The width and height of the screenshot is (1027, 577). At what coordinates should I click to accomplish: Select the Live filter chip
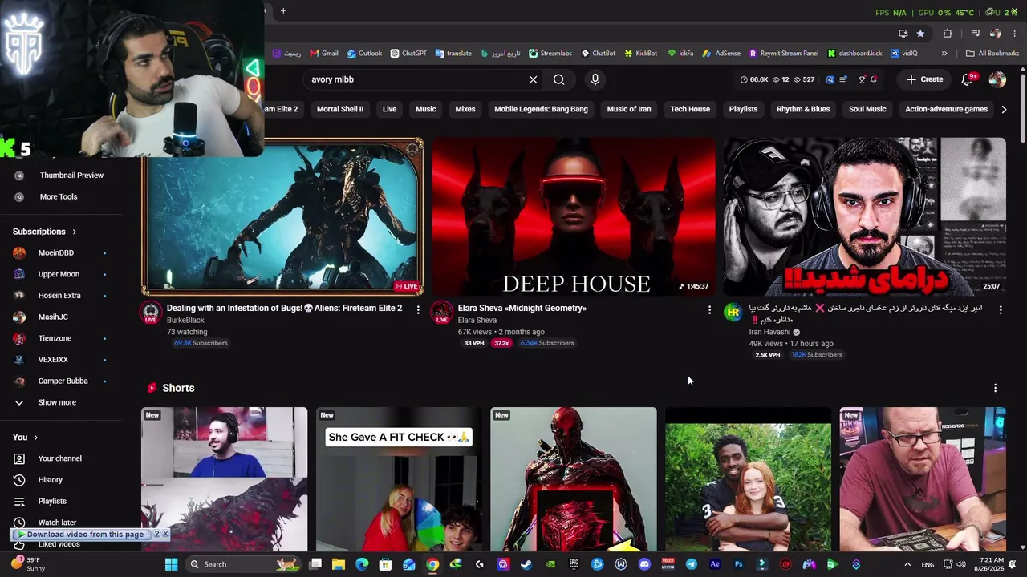coord(389,109)
